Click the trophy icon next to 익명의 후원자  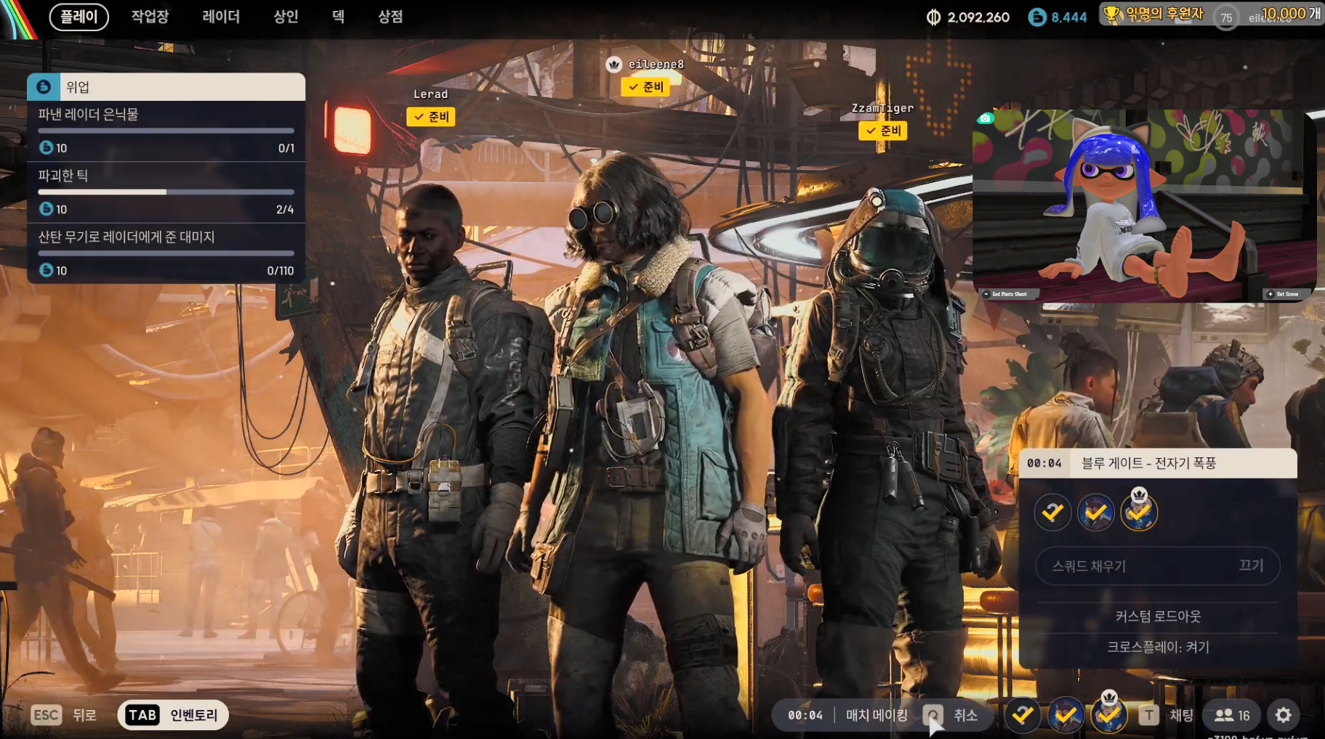1112,14
